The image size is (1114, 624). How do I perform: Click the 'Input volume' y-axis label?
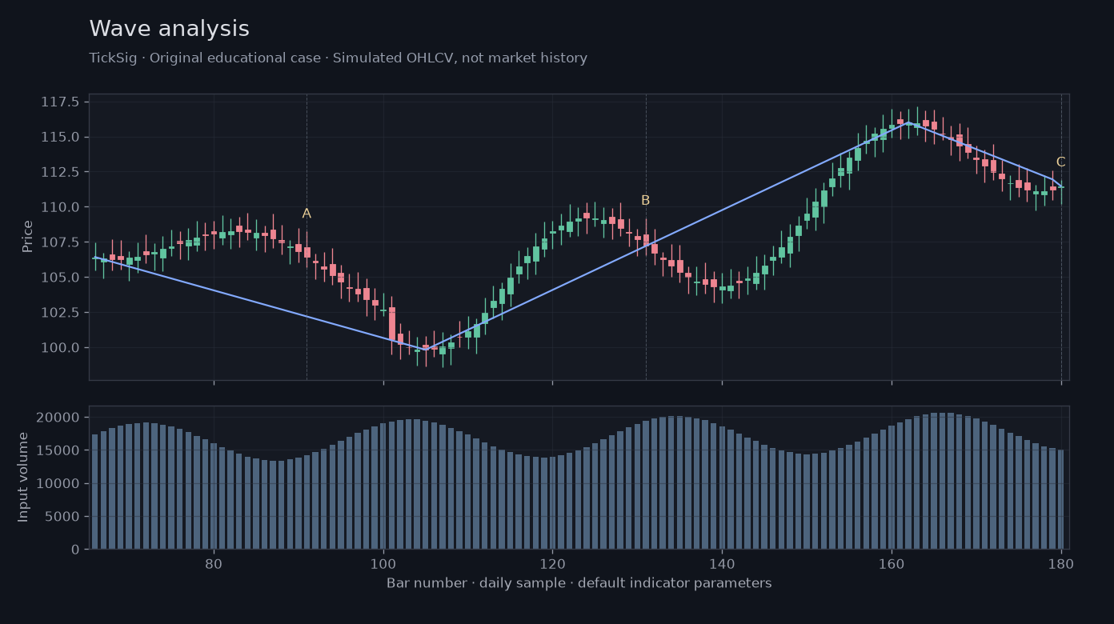[24, 478]
